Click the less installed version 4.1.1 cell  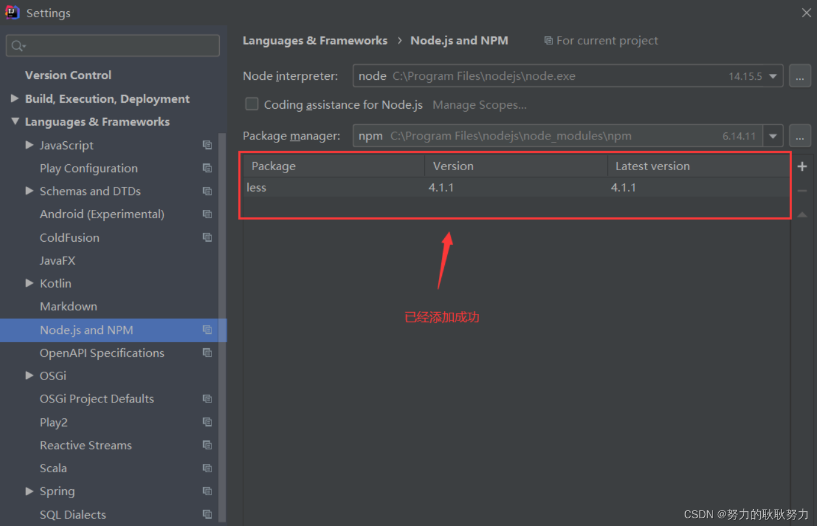441,187
